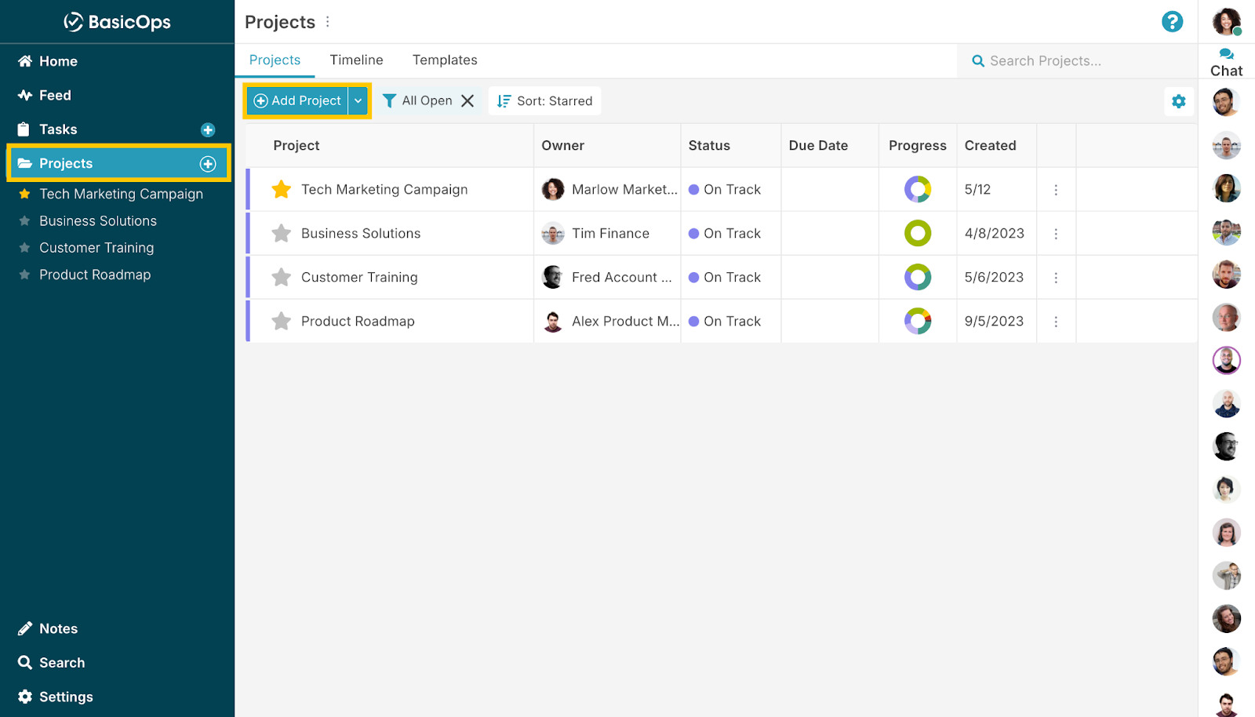
Task: Star the Business Solutions project
Action: click(280, 233)
